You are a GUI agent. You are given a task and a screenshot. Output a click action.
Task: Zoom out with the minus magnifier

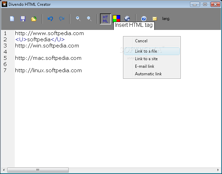tap(89, 19)
